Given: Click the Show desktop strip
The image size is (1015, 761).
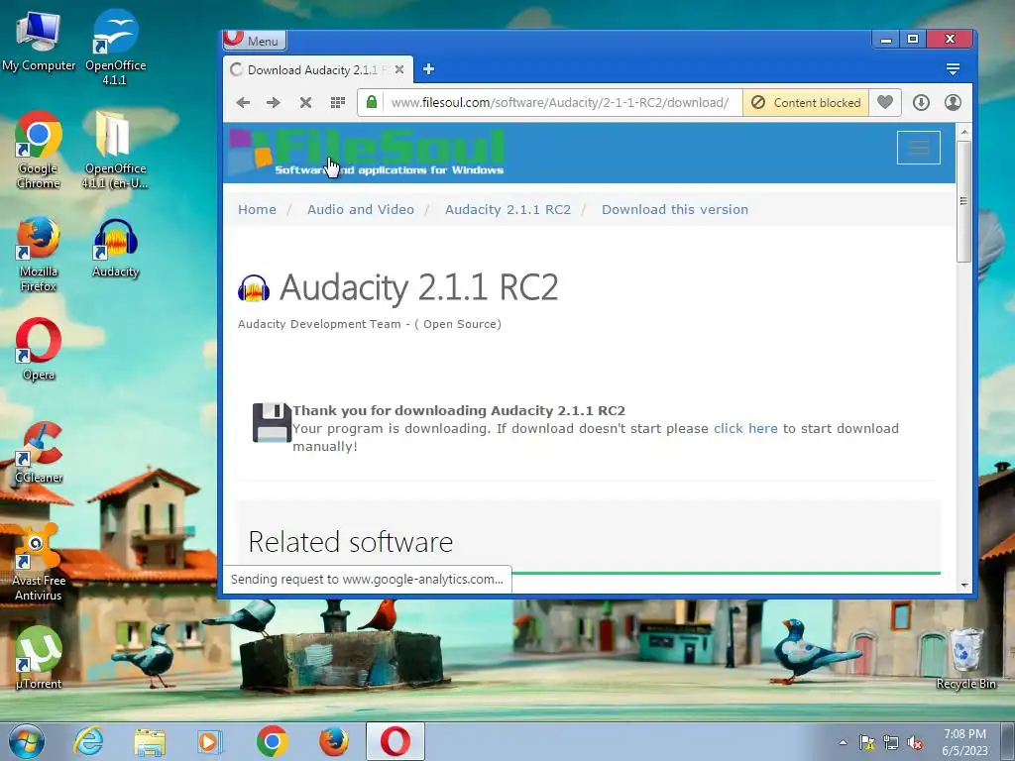Looking at the screenshot, I should click(x=1008, y=741).
